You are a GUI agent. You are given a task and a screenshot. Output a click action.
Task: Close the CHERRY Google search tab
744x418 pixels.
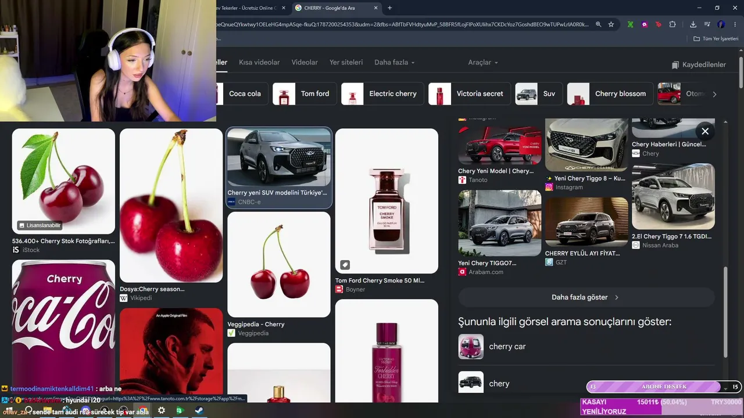(x=376, y=8)
